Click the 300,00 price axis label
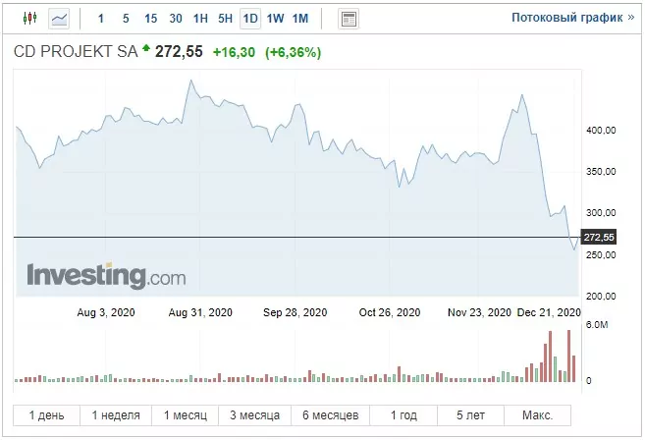645x440 pixels. pos(601,213)
